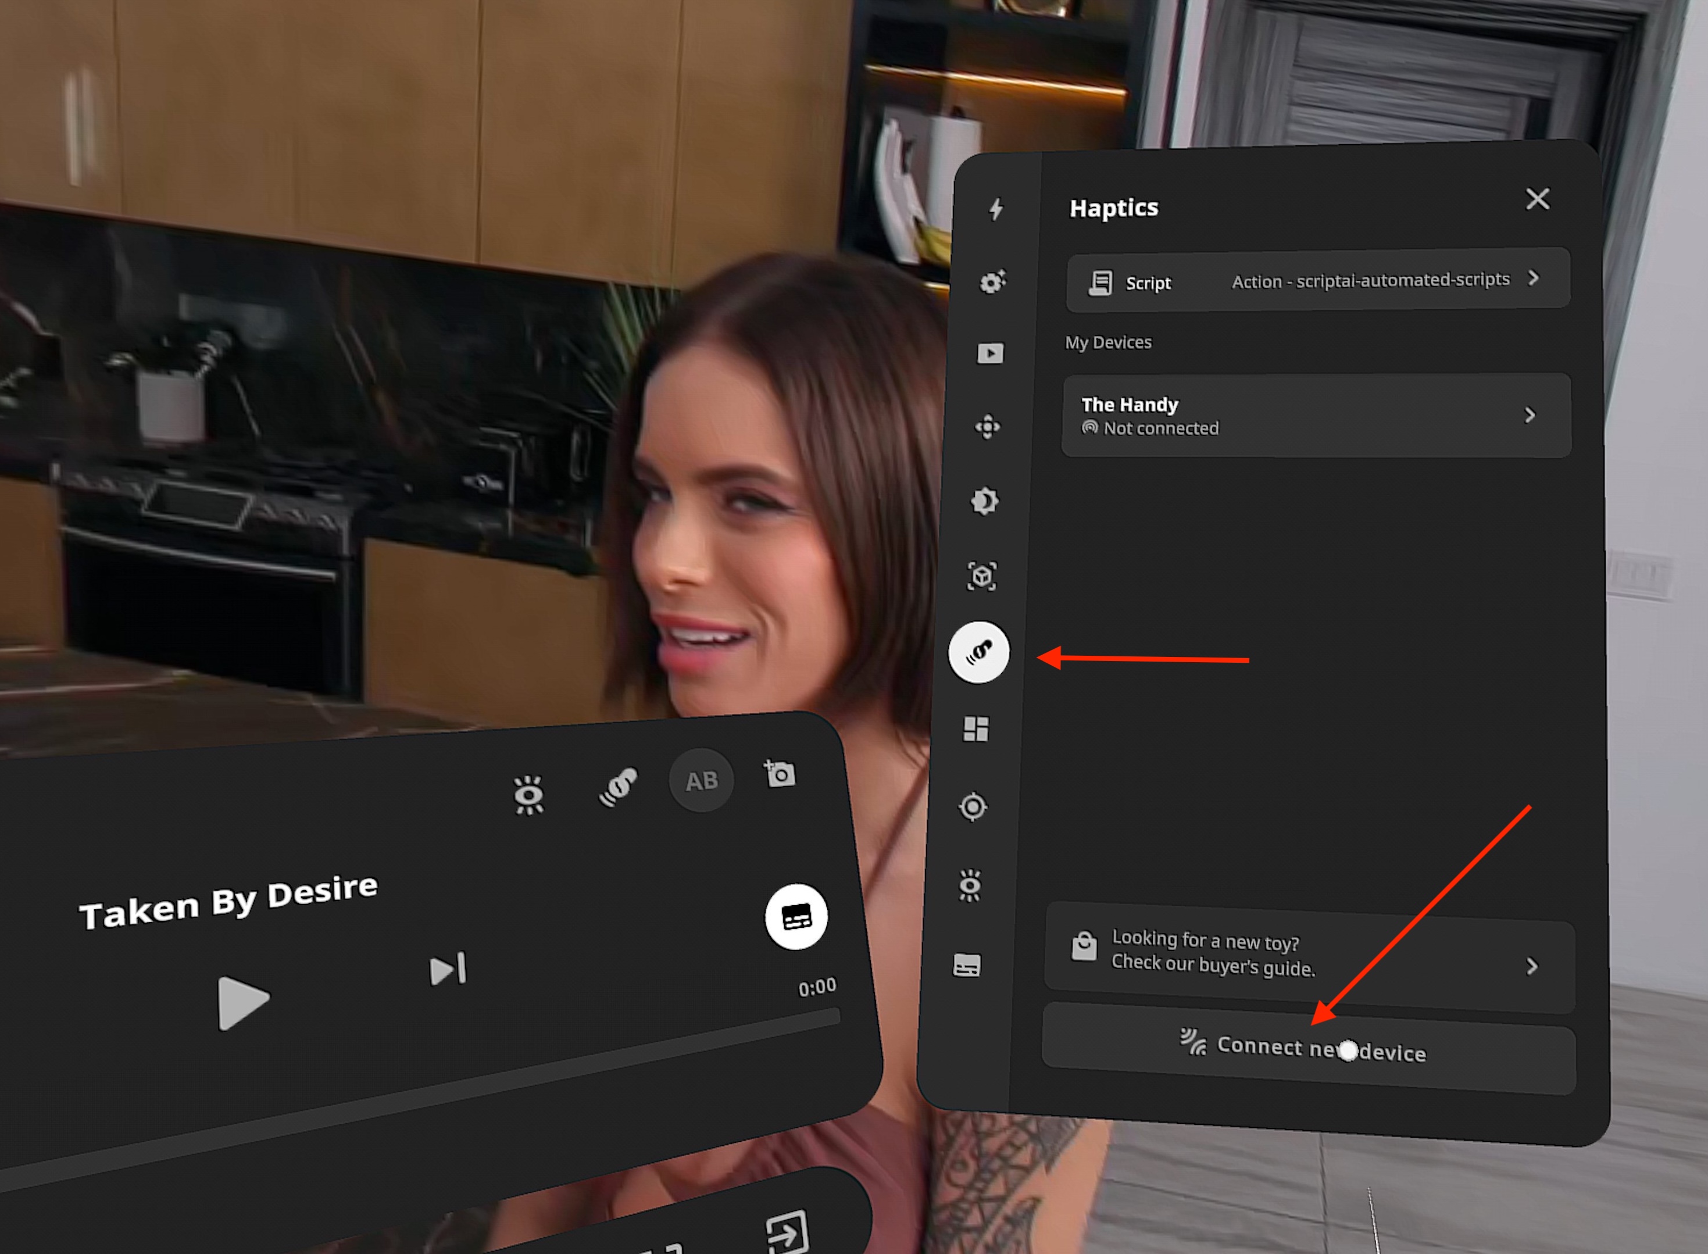The width and height of the screenshot is (1708, 1254).
Task: Click the target crosshair sidebar icon
Action: tap(973, 806)
